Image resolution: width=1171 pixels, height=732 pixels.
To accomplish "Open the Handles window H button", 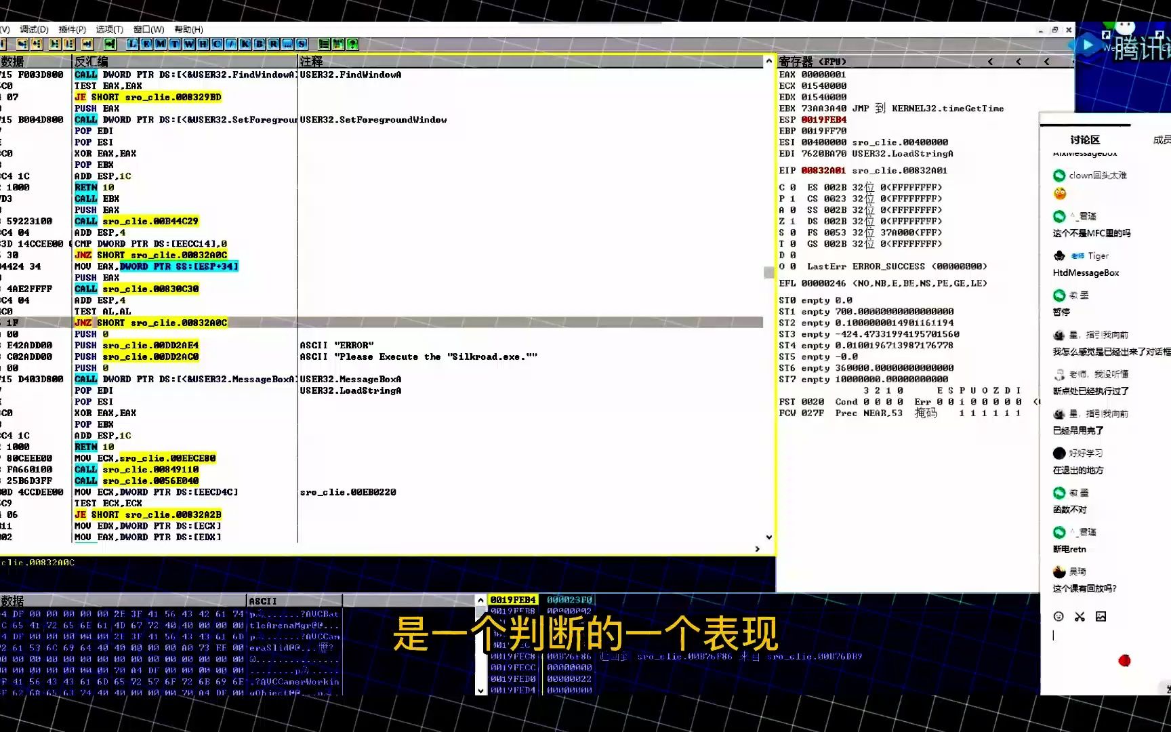I will [203, 44].
